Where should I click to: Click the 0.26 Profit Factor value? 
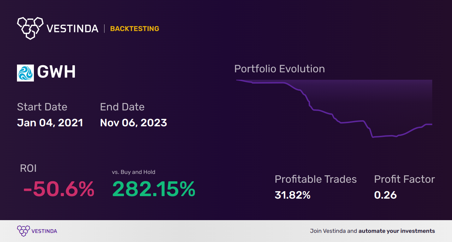click(385, 195)
